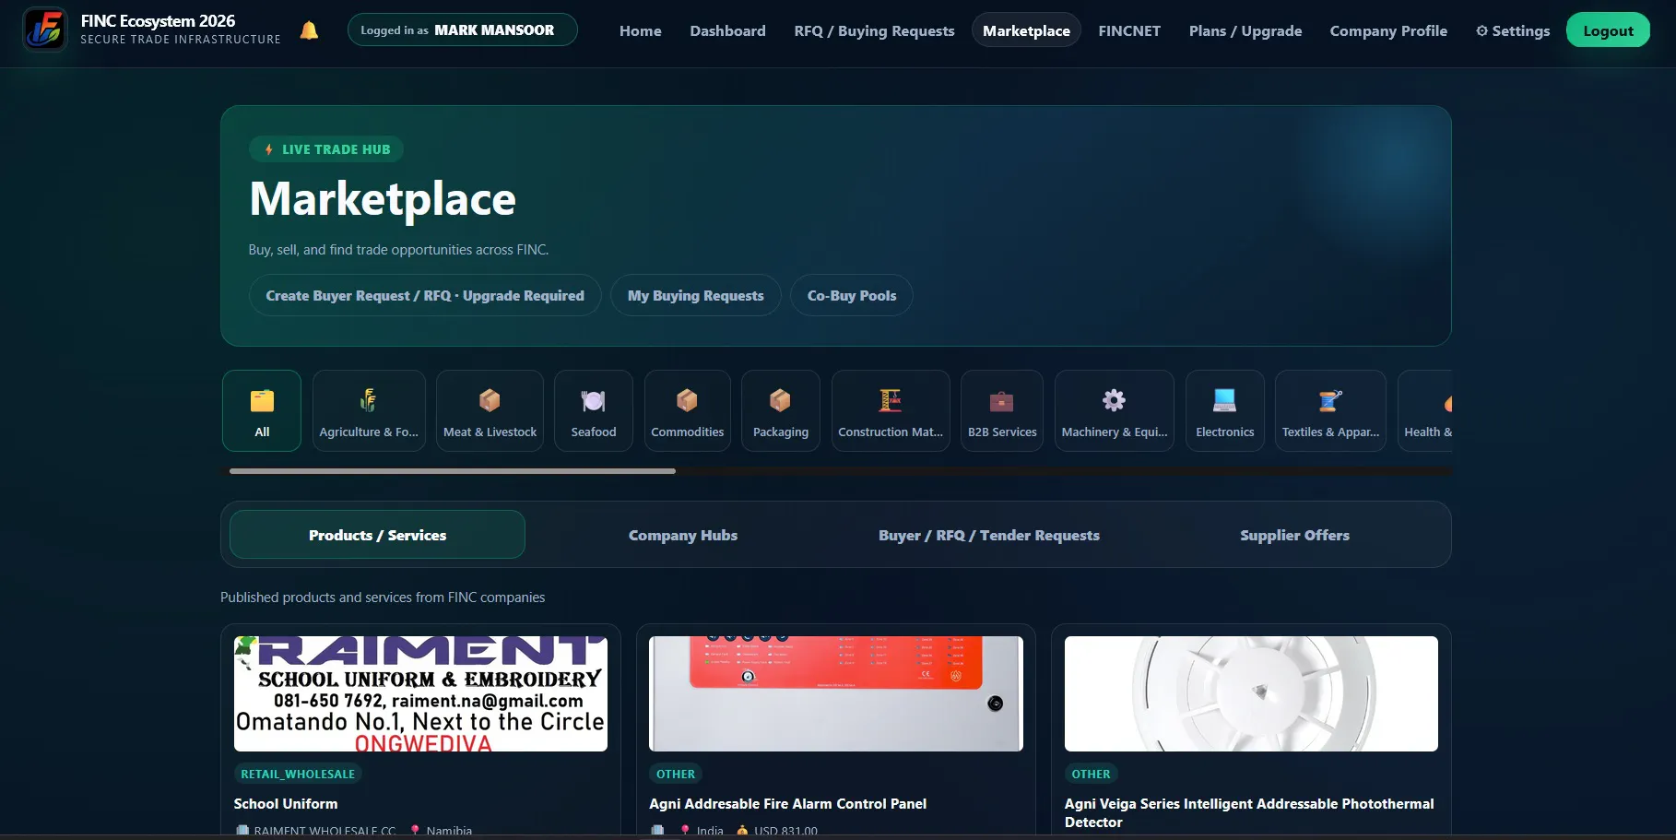Viewport: 1676px width, 840px height.
Task: Switch to the Company Hubs tab
Action: [x=683, y=535]
